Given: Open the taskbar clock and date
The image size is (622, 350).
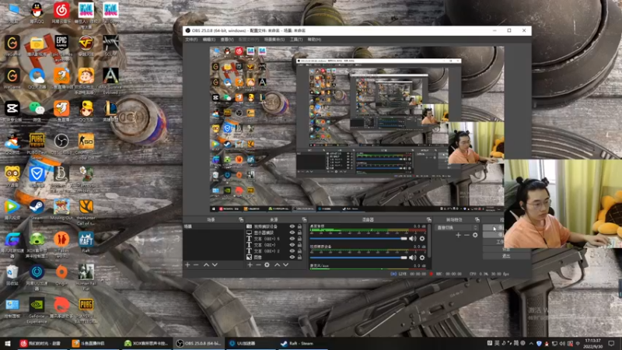Looking at the screenshot, I should point(592,344).
